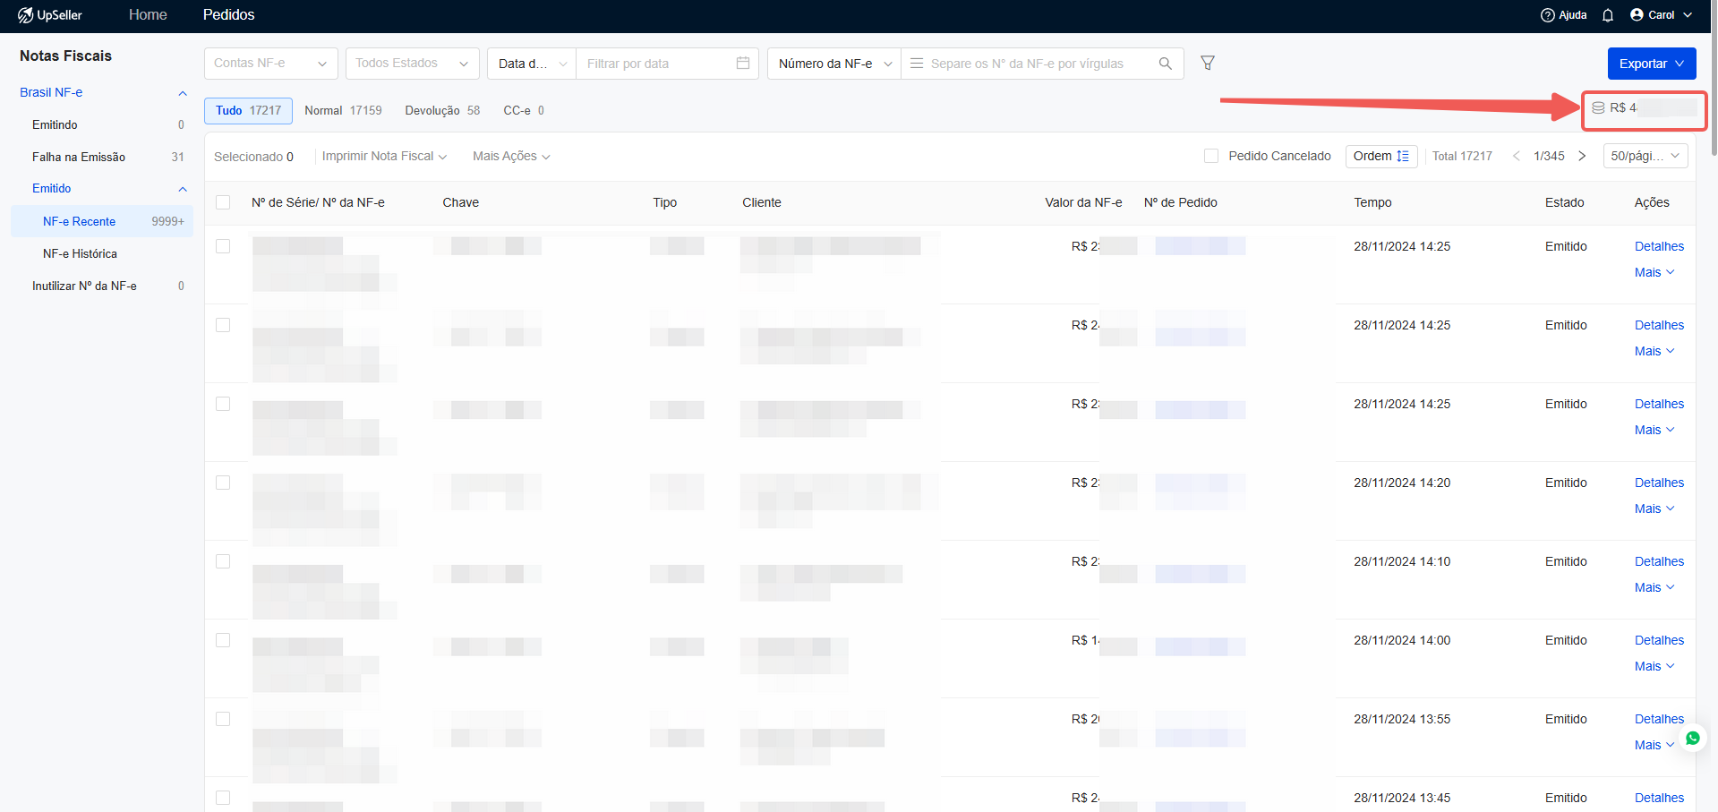
Task: Open the Carol user account menu
Action: coord(1661,15)
